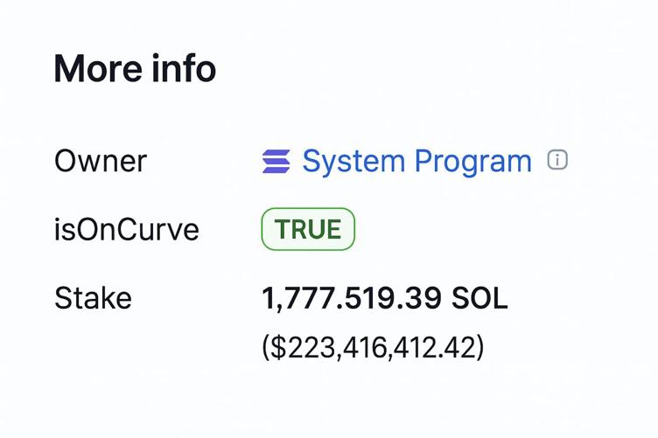Select the More info heading

(x=135, y=68)
